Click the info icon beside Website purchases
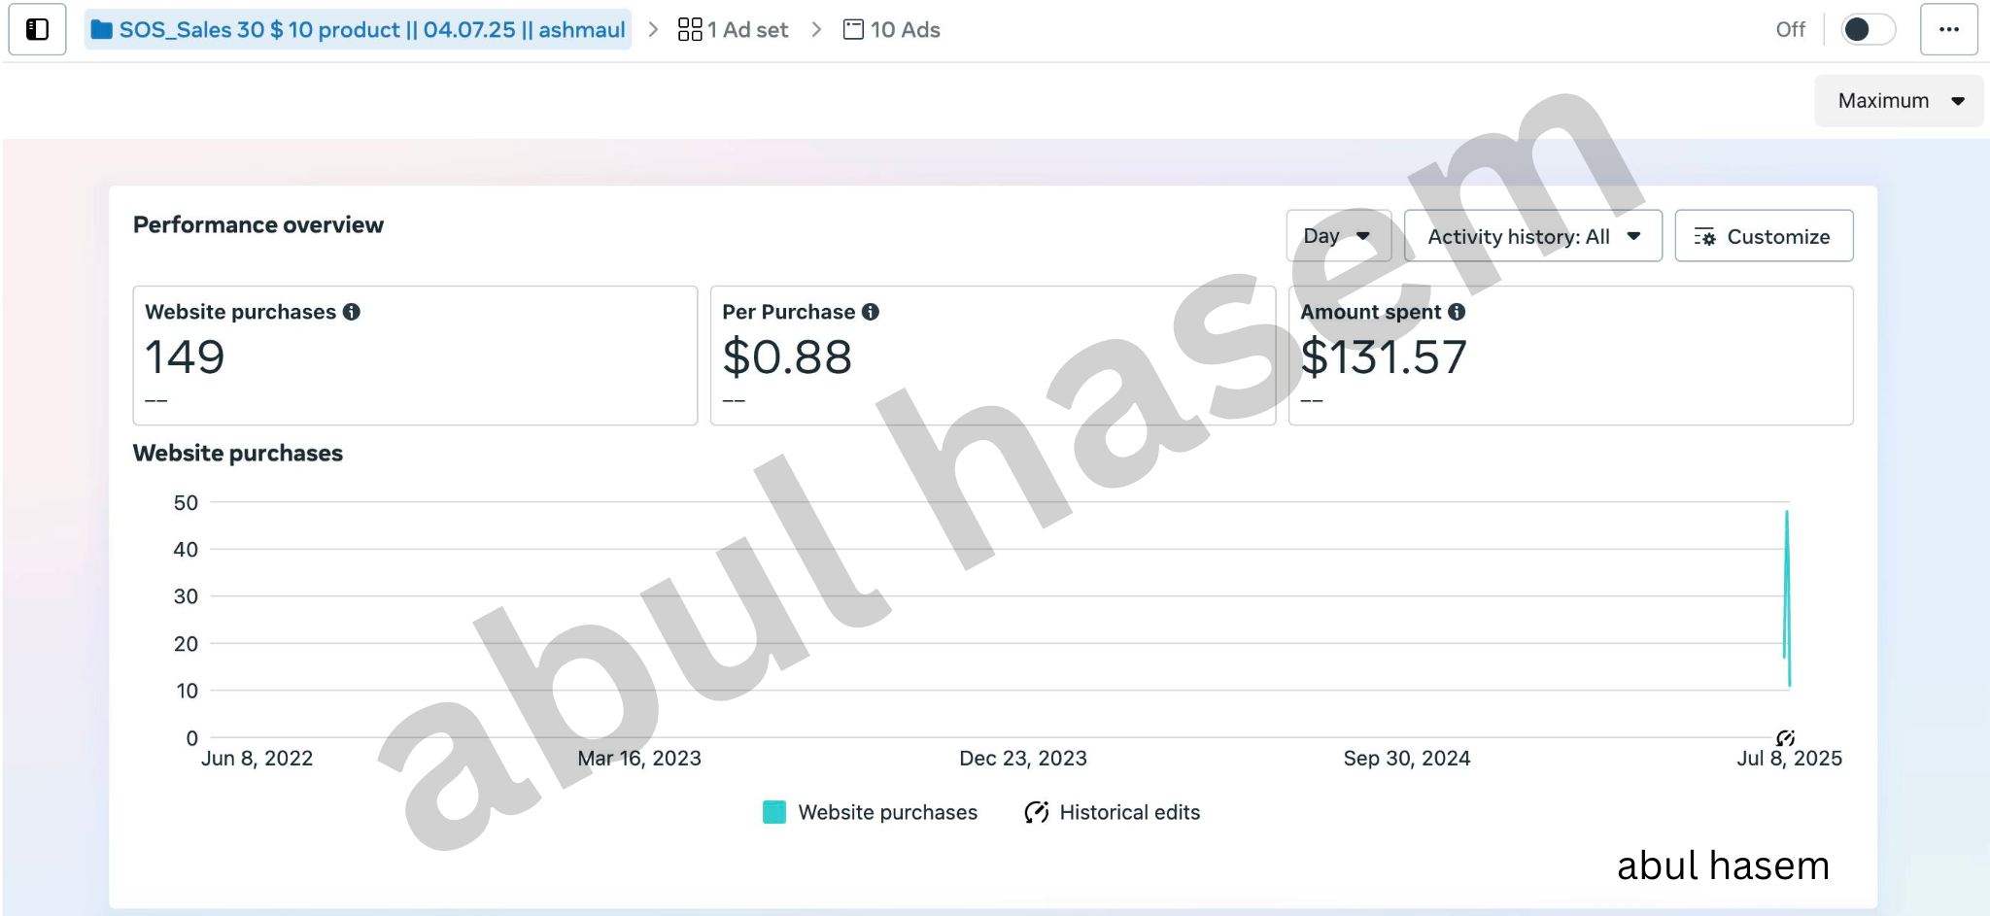The width and height of the screenshot is (1990, 916). pos(352,312)
